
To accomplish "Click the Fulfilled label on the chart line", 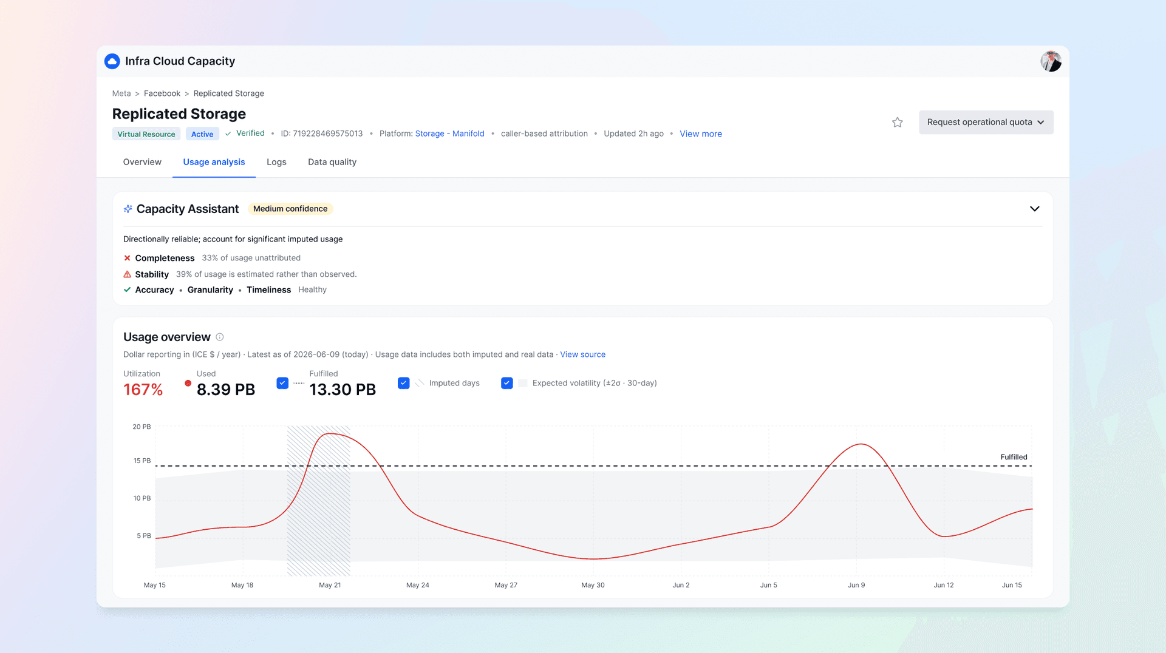I will pos(1014,457).
